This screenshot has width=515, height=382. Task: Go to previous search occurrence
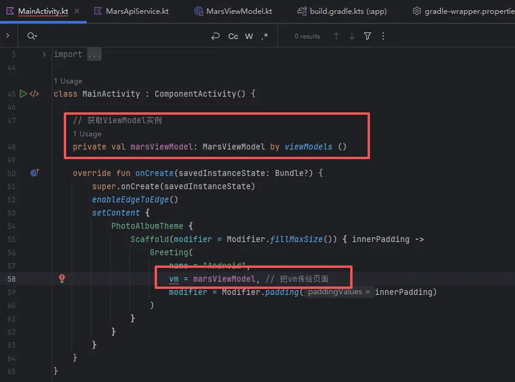tap(336, 36)
